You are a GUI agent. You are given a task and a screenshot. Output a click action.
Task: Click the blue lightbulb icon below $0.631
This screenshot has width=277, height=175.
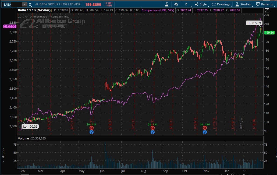[x=91, y=132]
